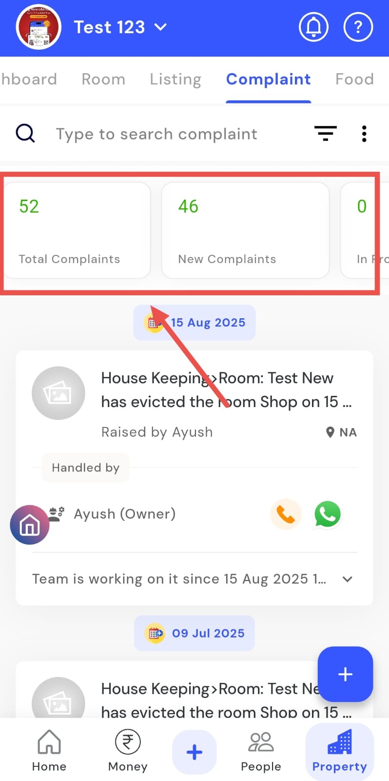Go to Money in the bottom navigation
The height and width of the screenshot is (781, 389).
pyautogui.click(x=128, y=751)
